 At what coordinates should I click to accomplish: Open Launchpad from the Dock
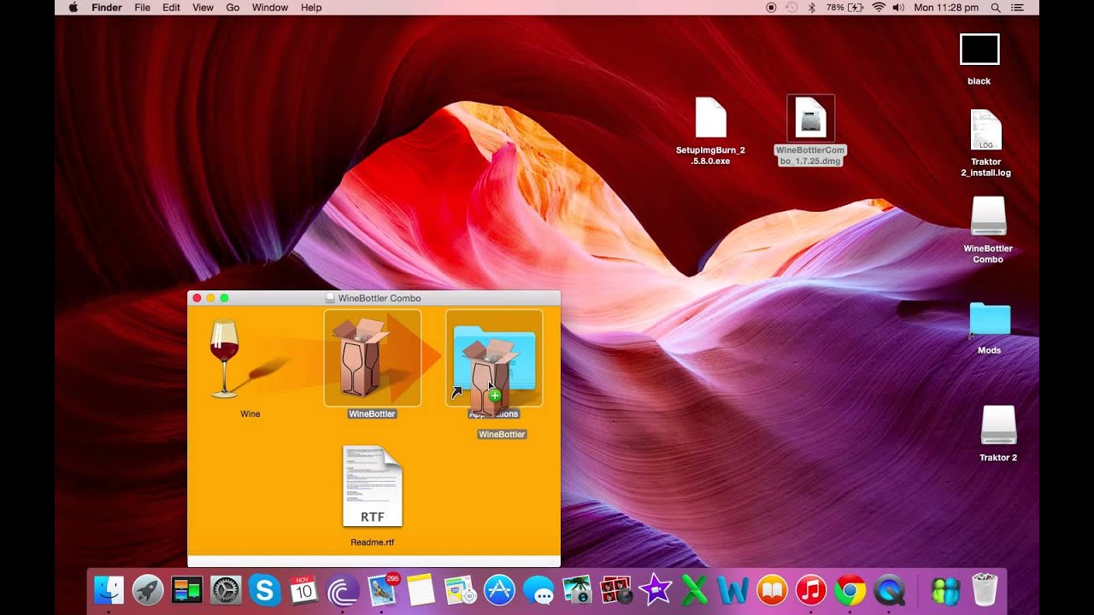pos(148,590)
